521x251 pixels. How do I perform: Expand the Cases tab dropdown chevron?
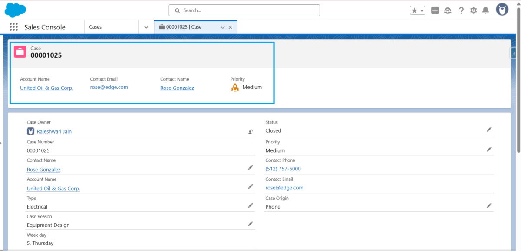[x=146, y=26]
